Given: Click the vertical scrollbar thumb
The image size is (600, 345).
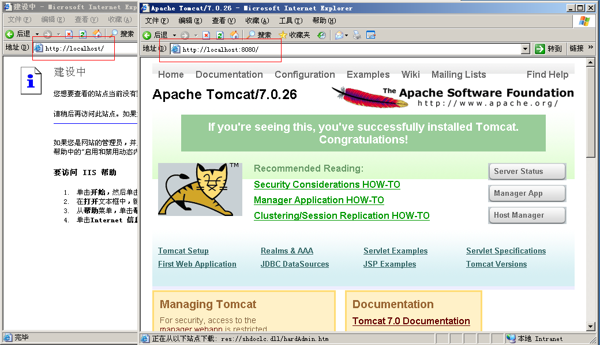Looking at the screenshot, I should [x=591, y=112].
